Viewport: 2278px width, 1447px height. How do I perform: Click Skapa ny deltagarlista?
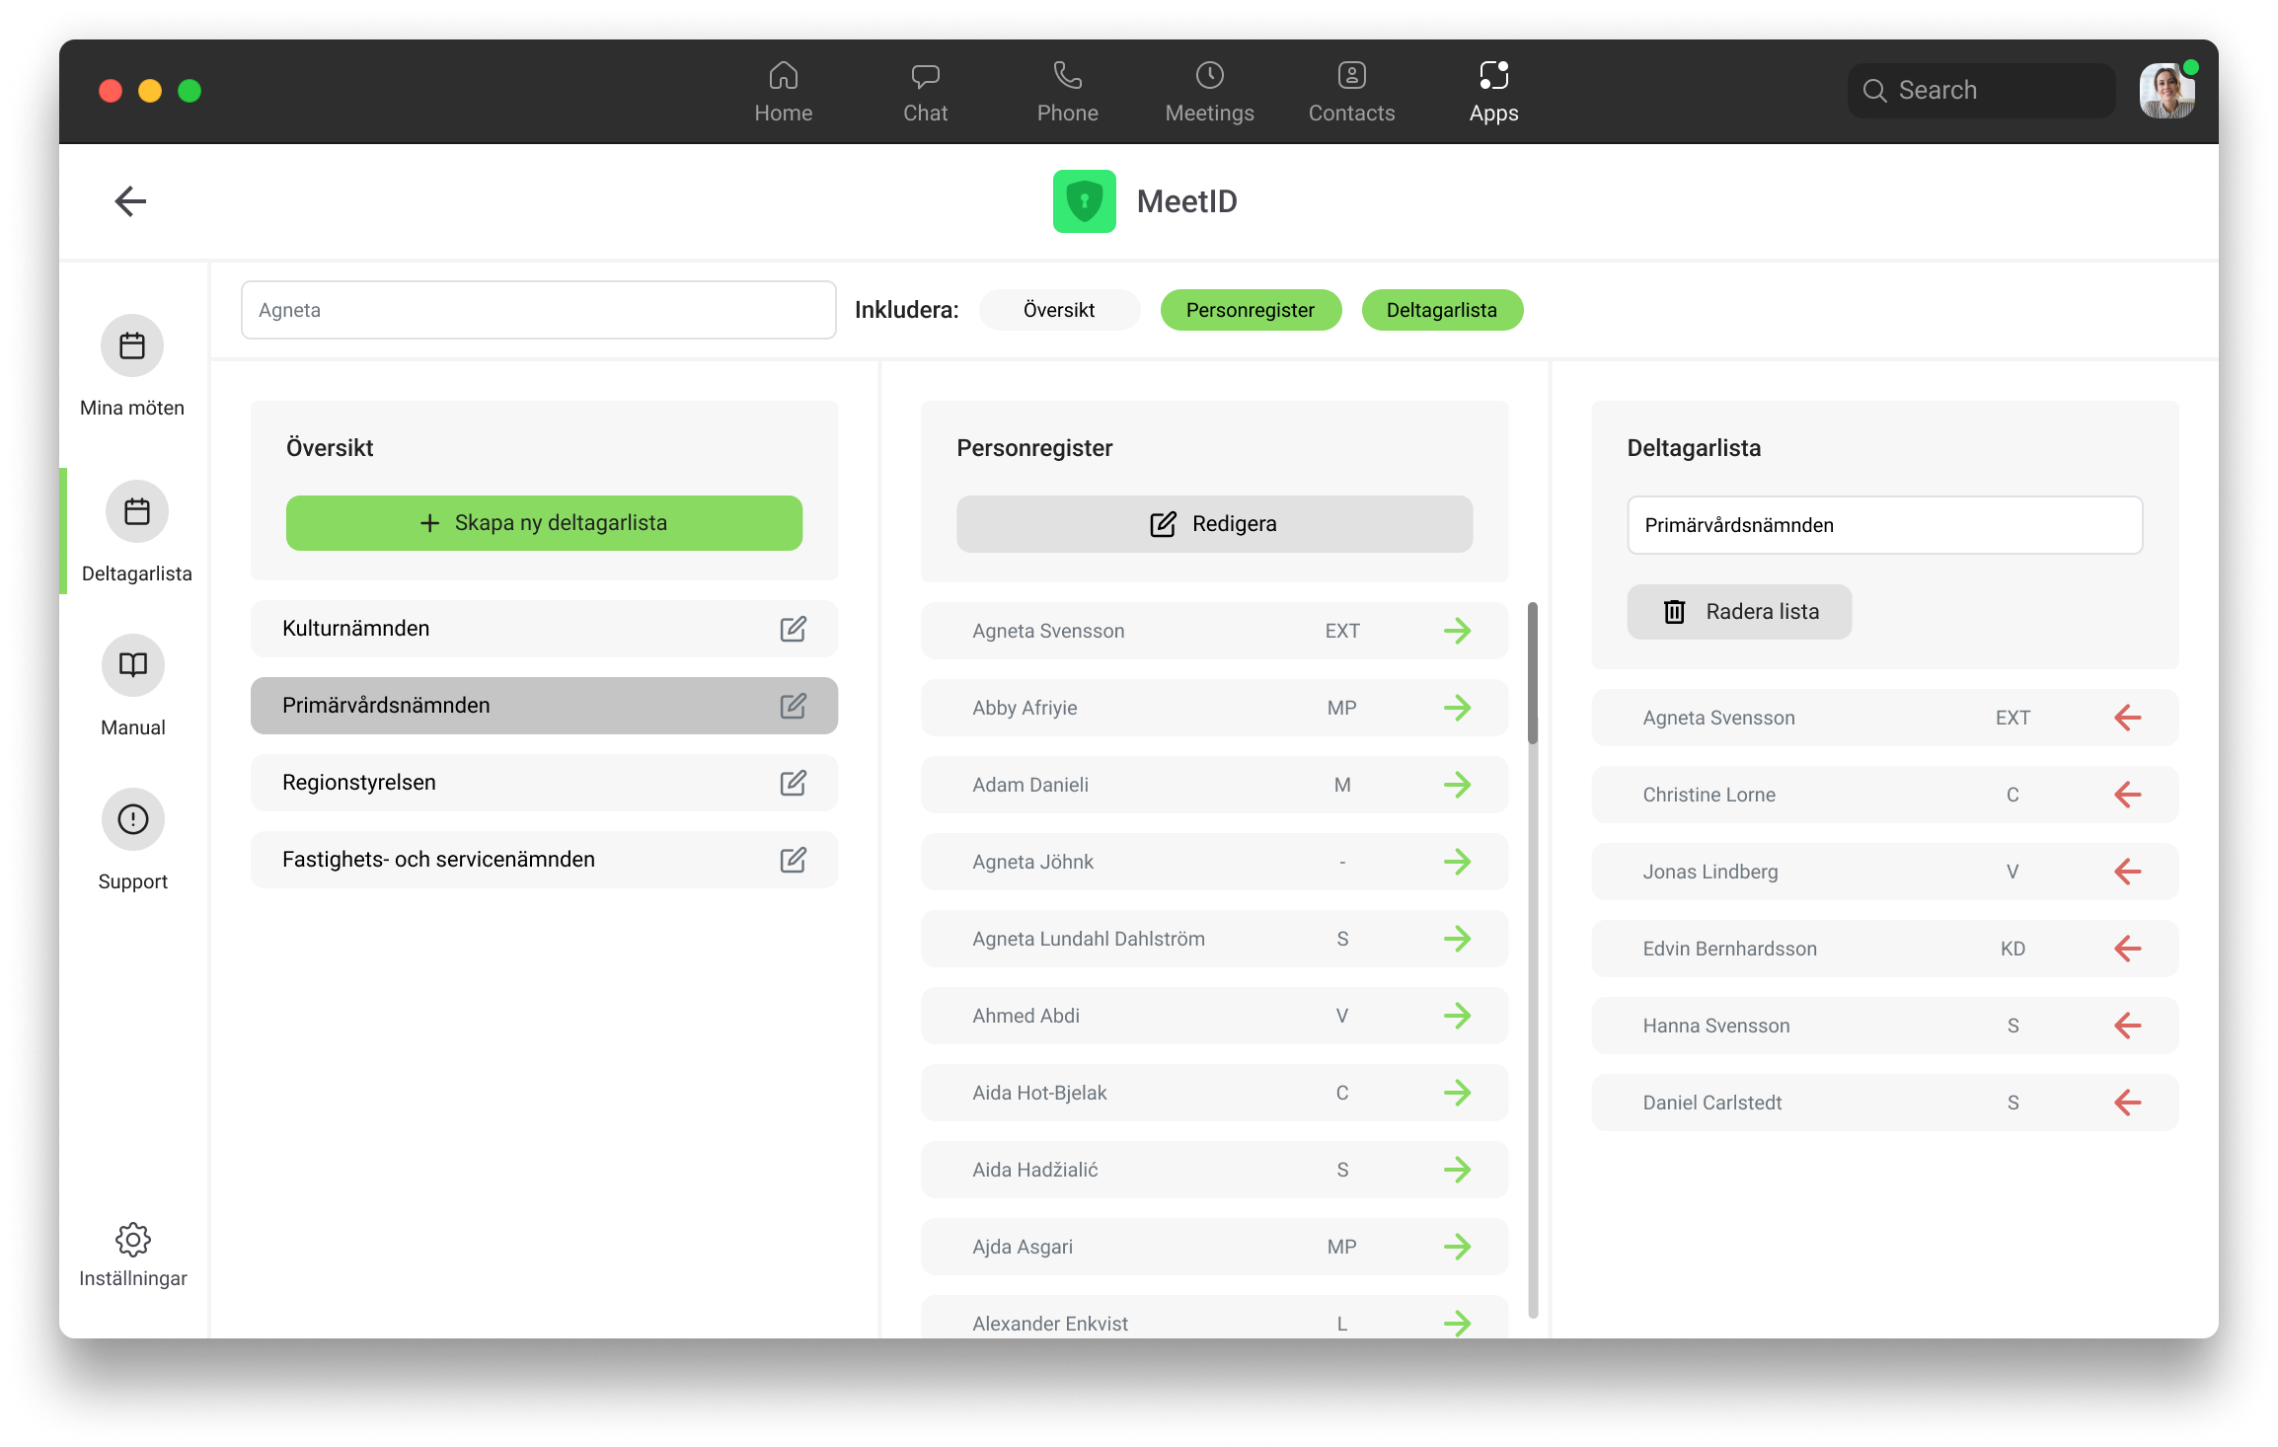coord(544,523)
